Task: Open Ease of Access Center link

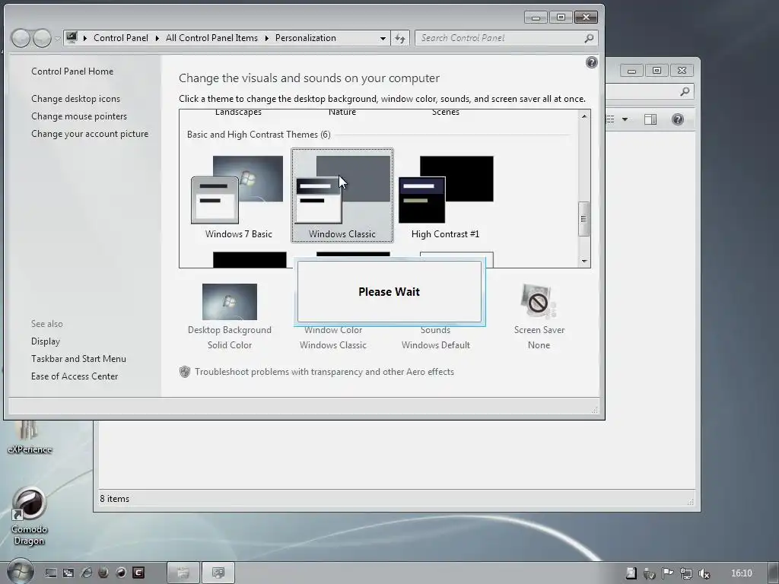Action: (75, 376)
